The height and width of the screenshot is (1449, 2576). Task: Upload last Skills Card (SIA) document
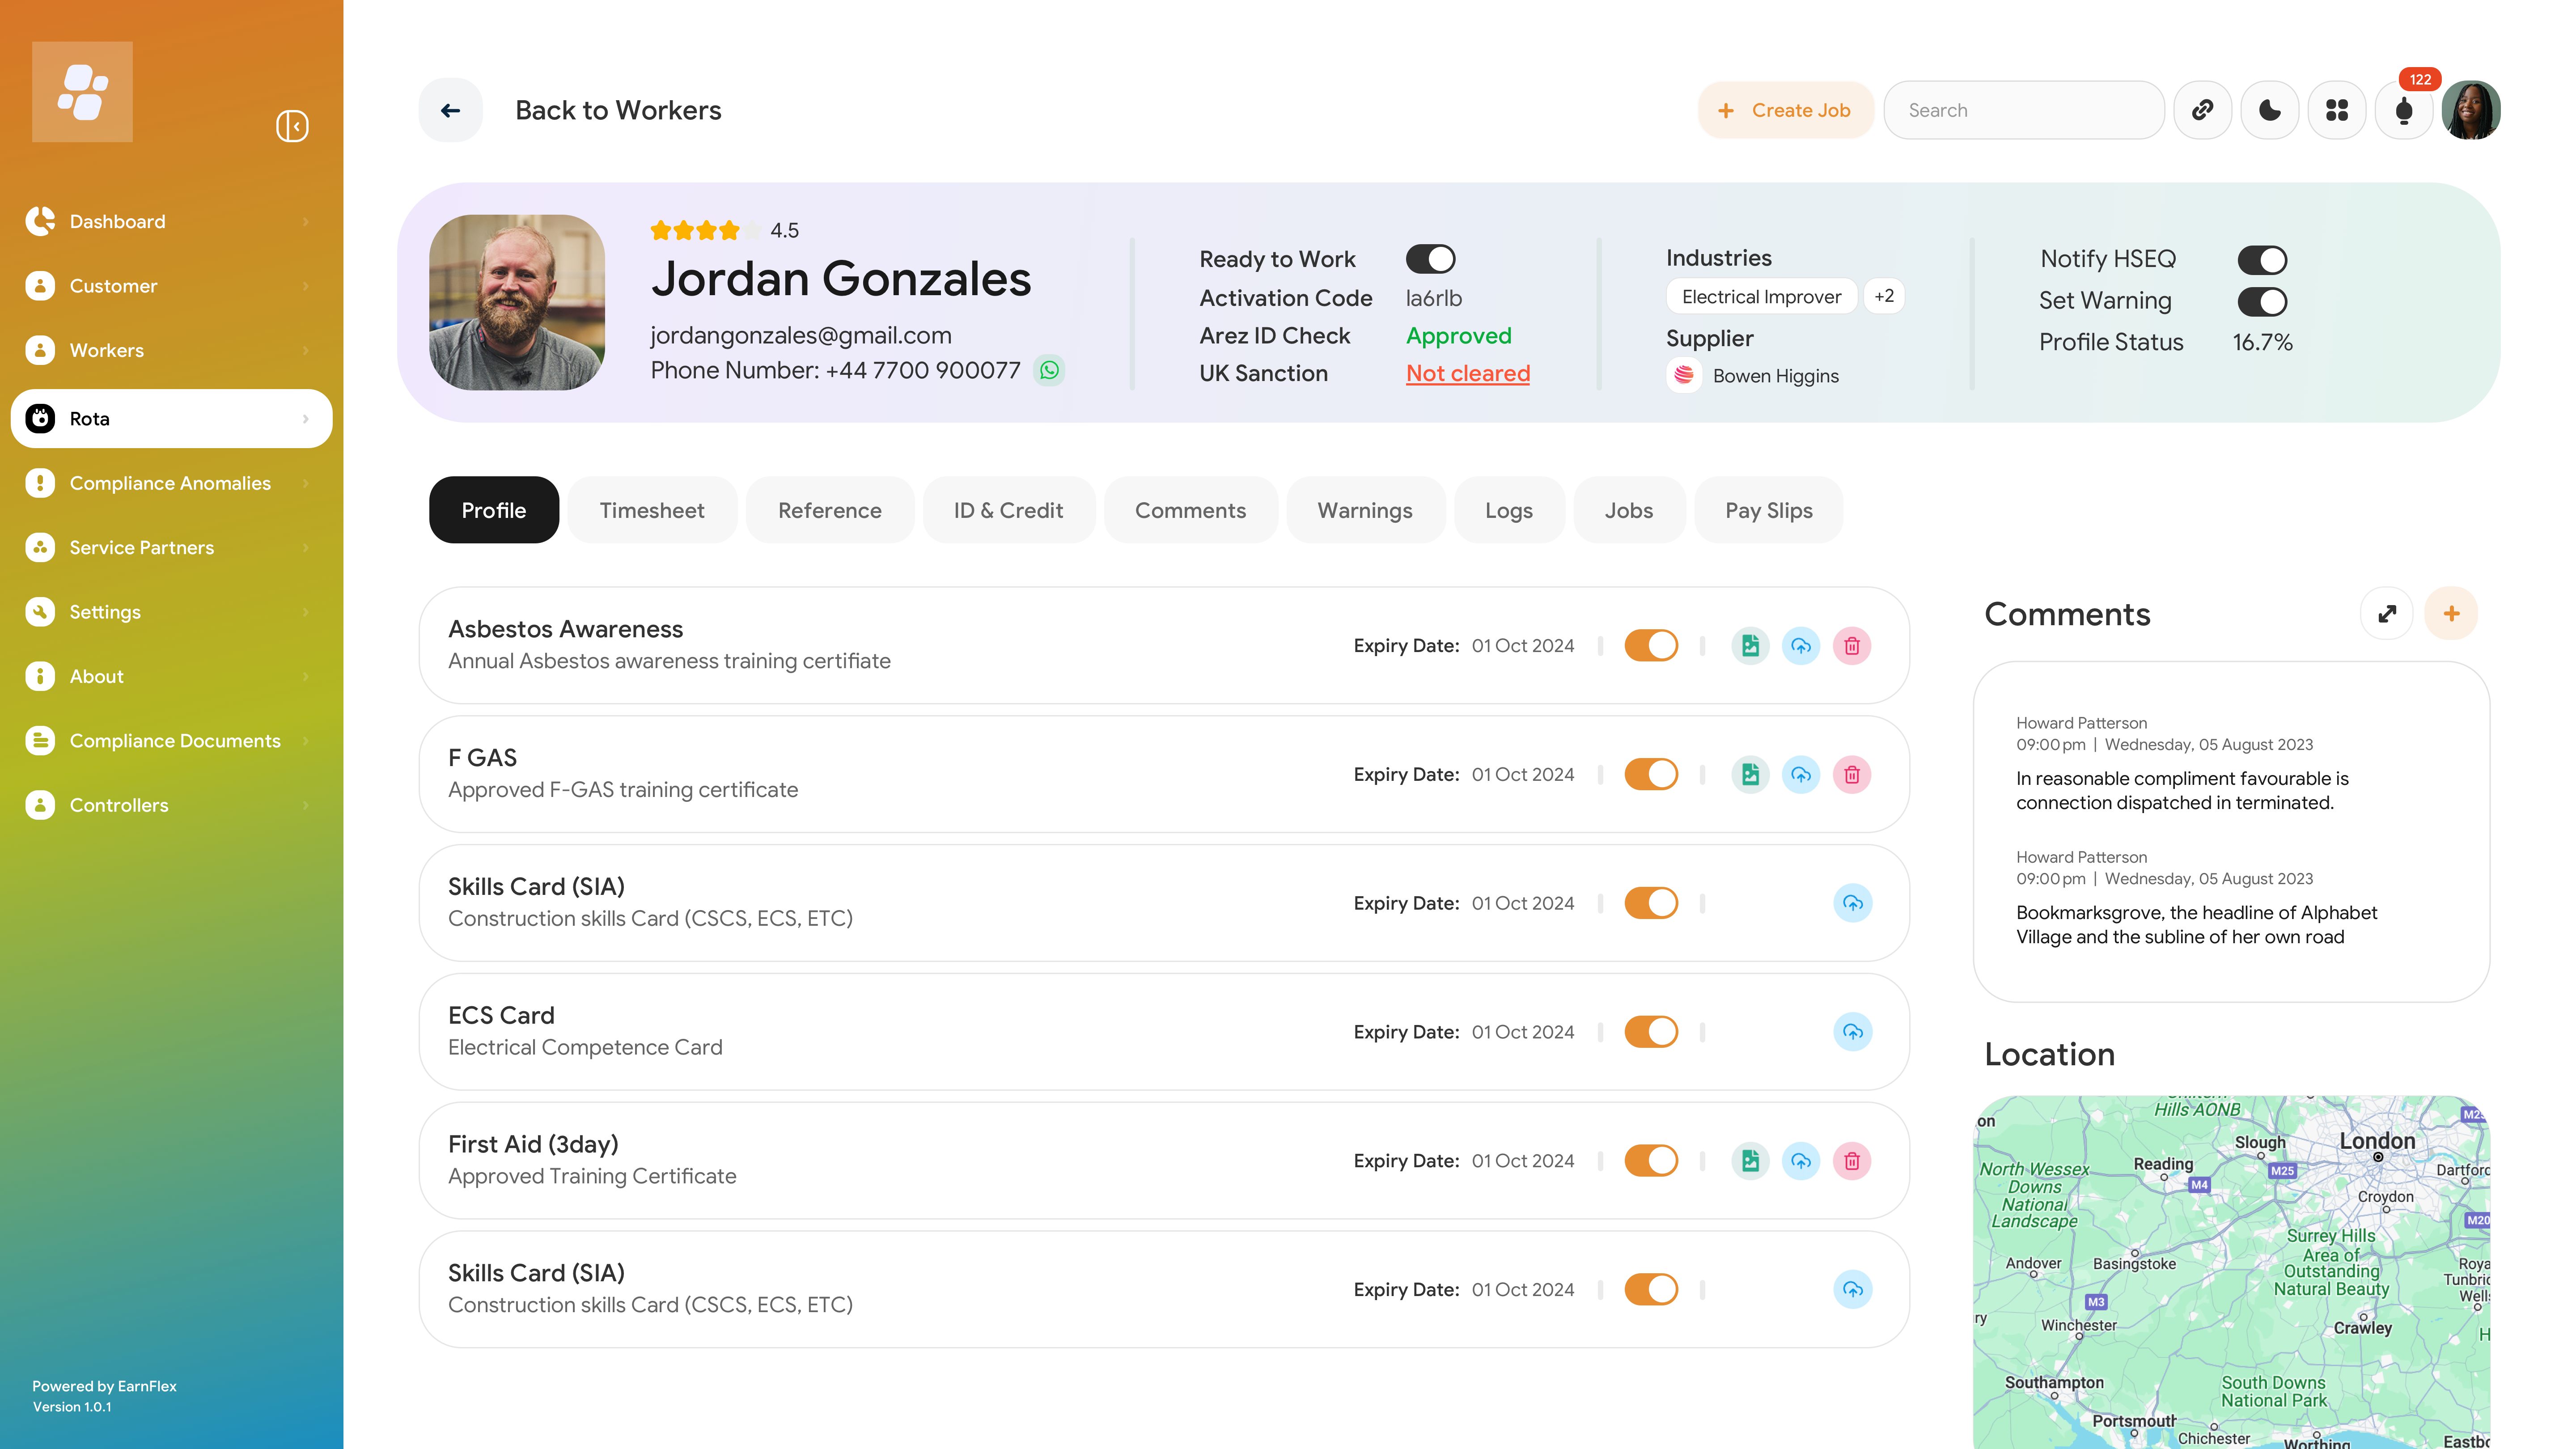coord(1853,1290)
